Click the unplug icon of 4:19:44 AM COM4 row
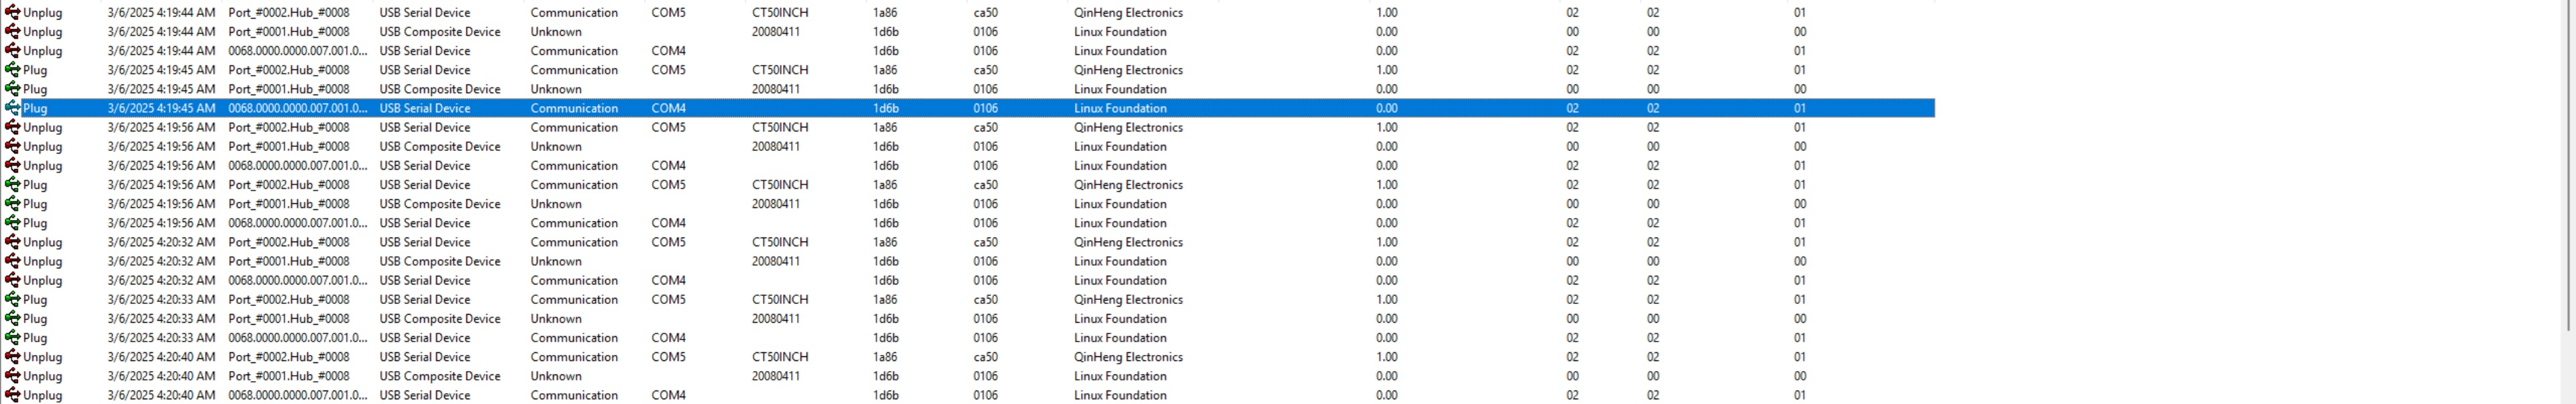Screen dimensions: 2576x404 click(12, 51)
